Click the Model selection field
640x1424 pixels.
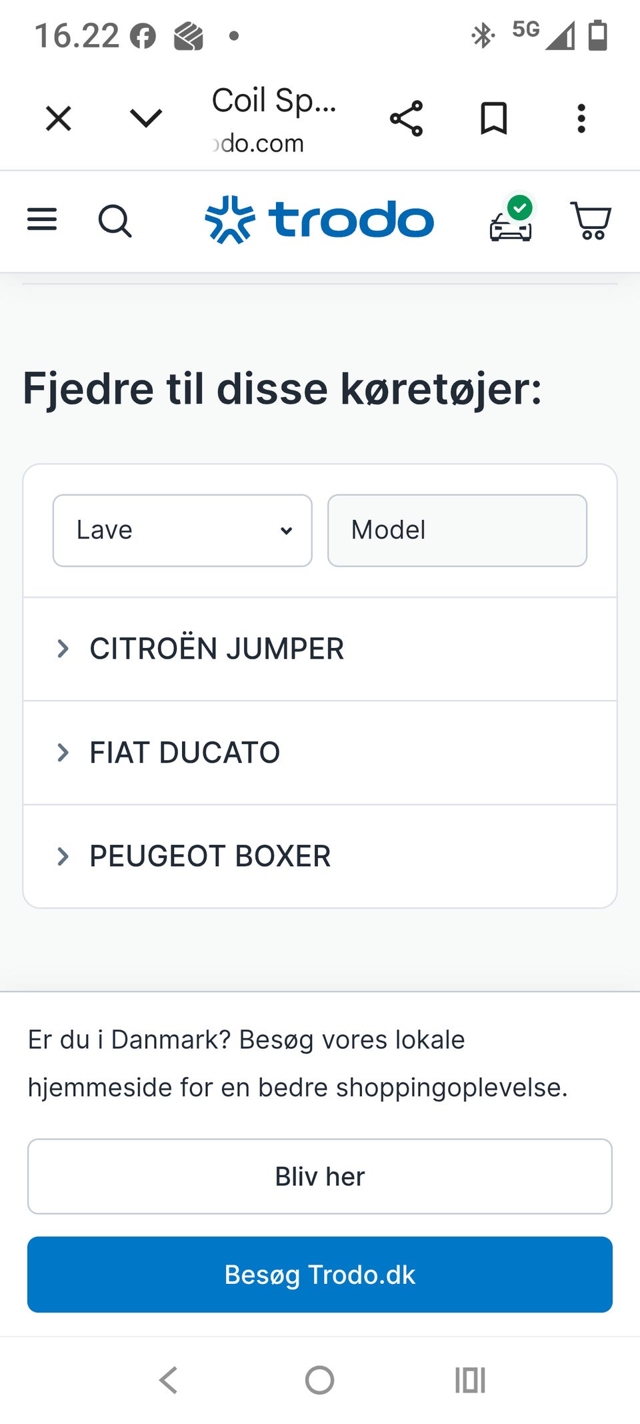tap(457, 530)
